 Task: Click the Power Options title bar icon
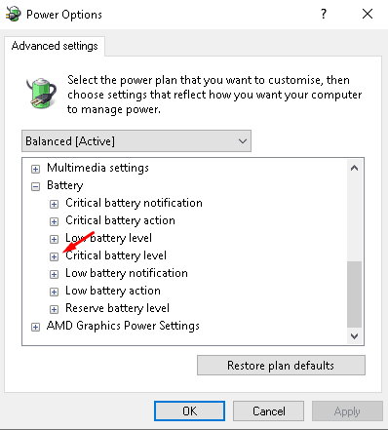(x=13, y=15)
